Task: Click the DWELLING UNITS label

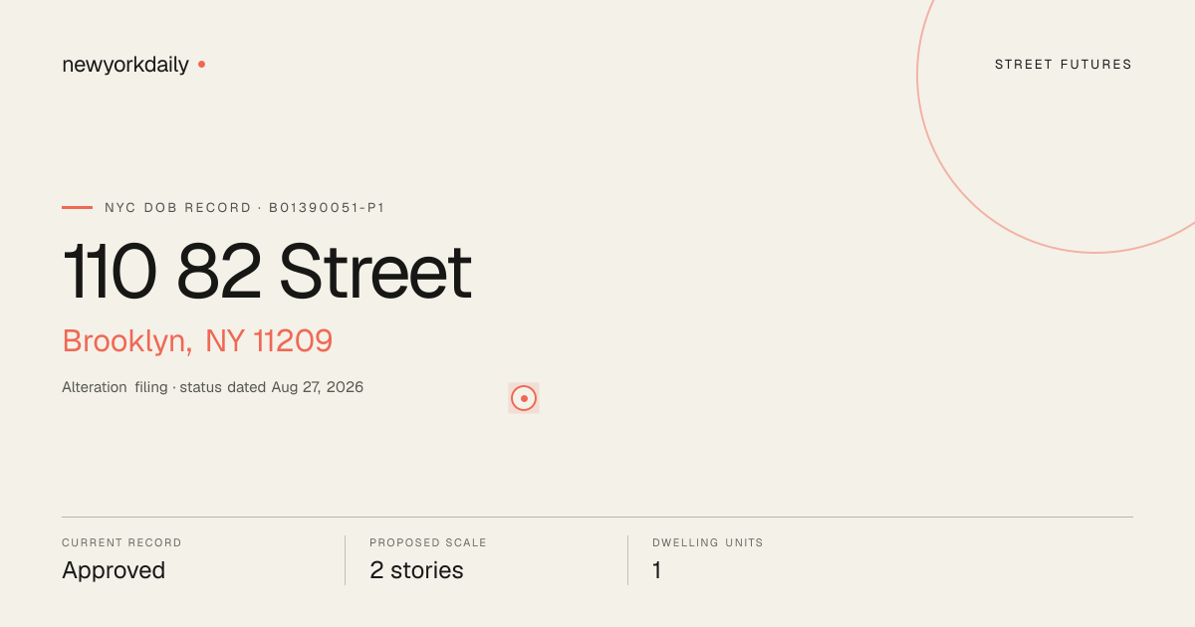Action: [x=708, y=543]
